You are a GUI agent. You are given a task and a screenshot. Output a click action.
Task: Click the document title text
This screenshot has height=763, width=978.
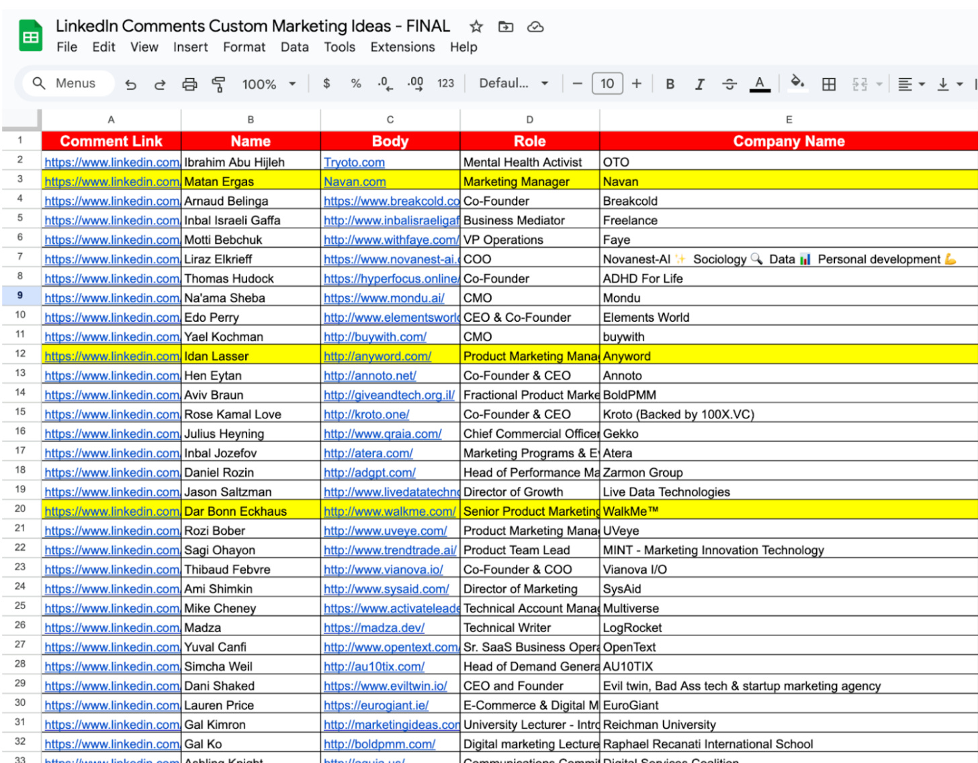coord(253,26)
